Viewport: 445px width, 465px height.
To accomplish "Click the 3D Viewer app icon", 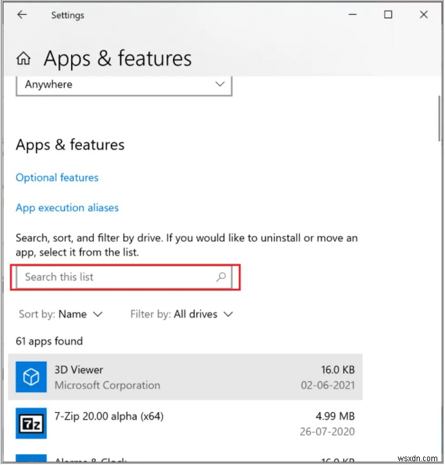I will click(x=32, y=377).
